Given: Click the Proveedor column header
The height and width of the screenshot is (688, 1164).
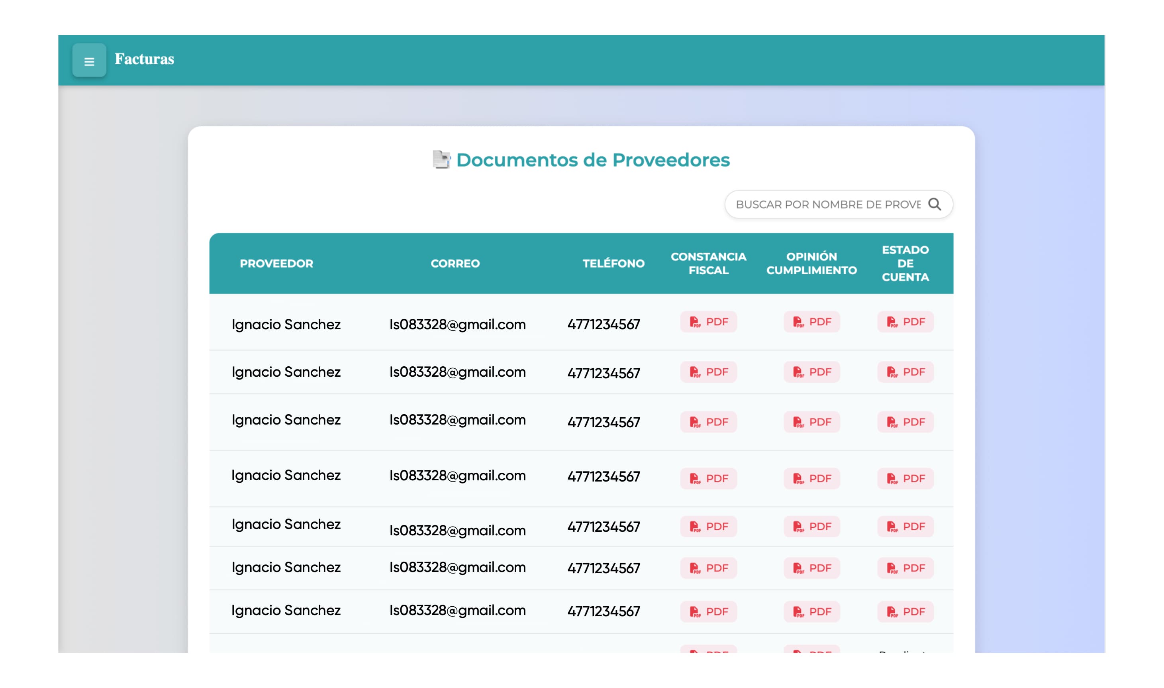Looking at the screenshot, I should [276, 264].
